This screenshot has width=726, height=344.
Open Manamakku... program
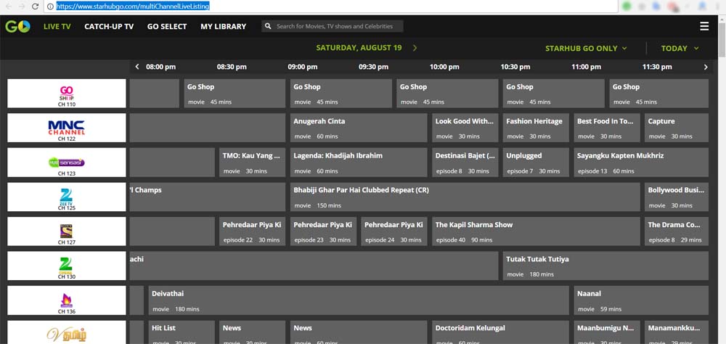tap(677, 332)
